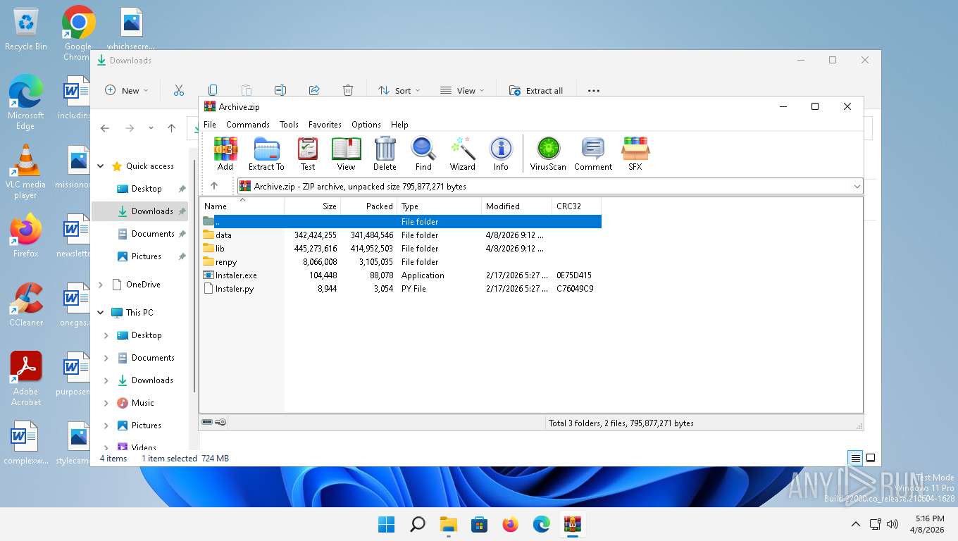Click the Copy icon in Downloads window

[212, 90]
